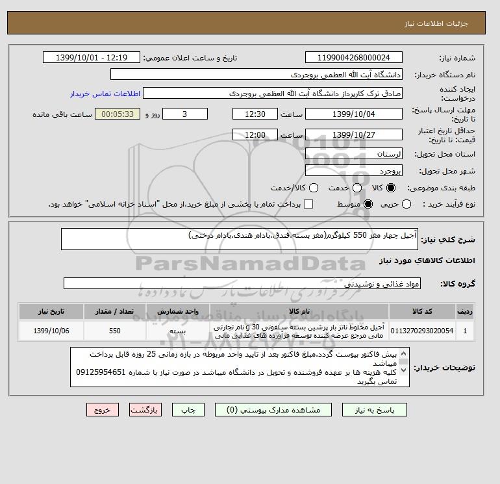The height and width of the screenshot is (484, 500).
Task: Select the کالا radio button
Action: 391,188
